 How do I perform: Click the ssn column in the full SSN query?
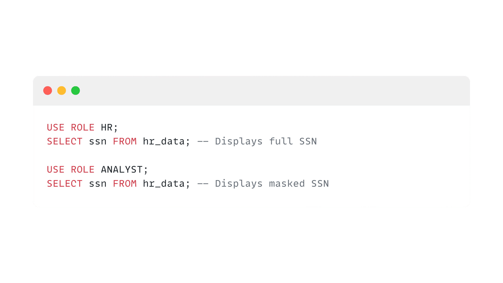tap(98, 141)
